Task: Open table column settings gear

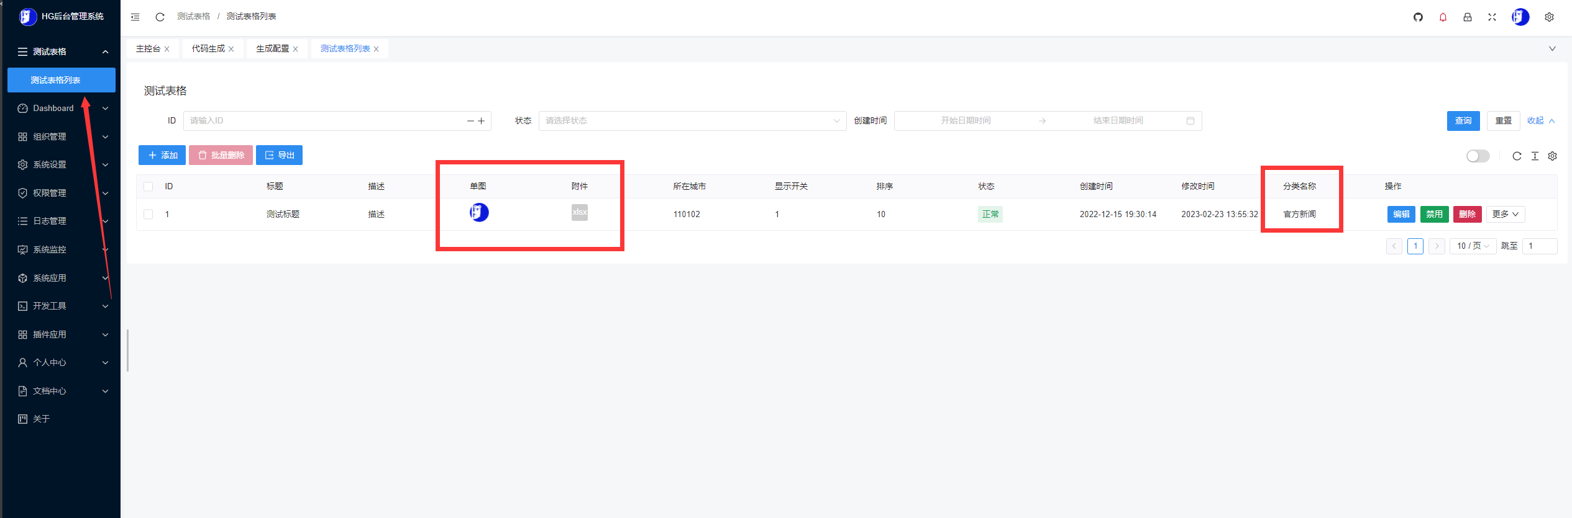Action: [x=1552, y=156]
